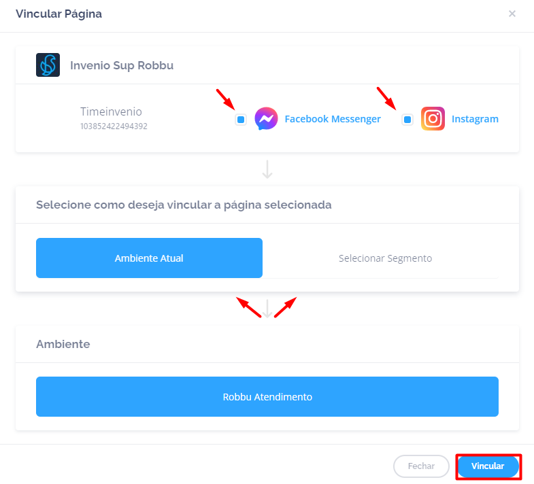Click the Instagram text label
534x484 pixels.
(475, 119)
